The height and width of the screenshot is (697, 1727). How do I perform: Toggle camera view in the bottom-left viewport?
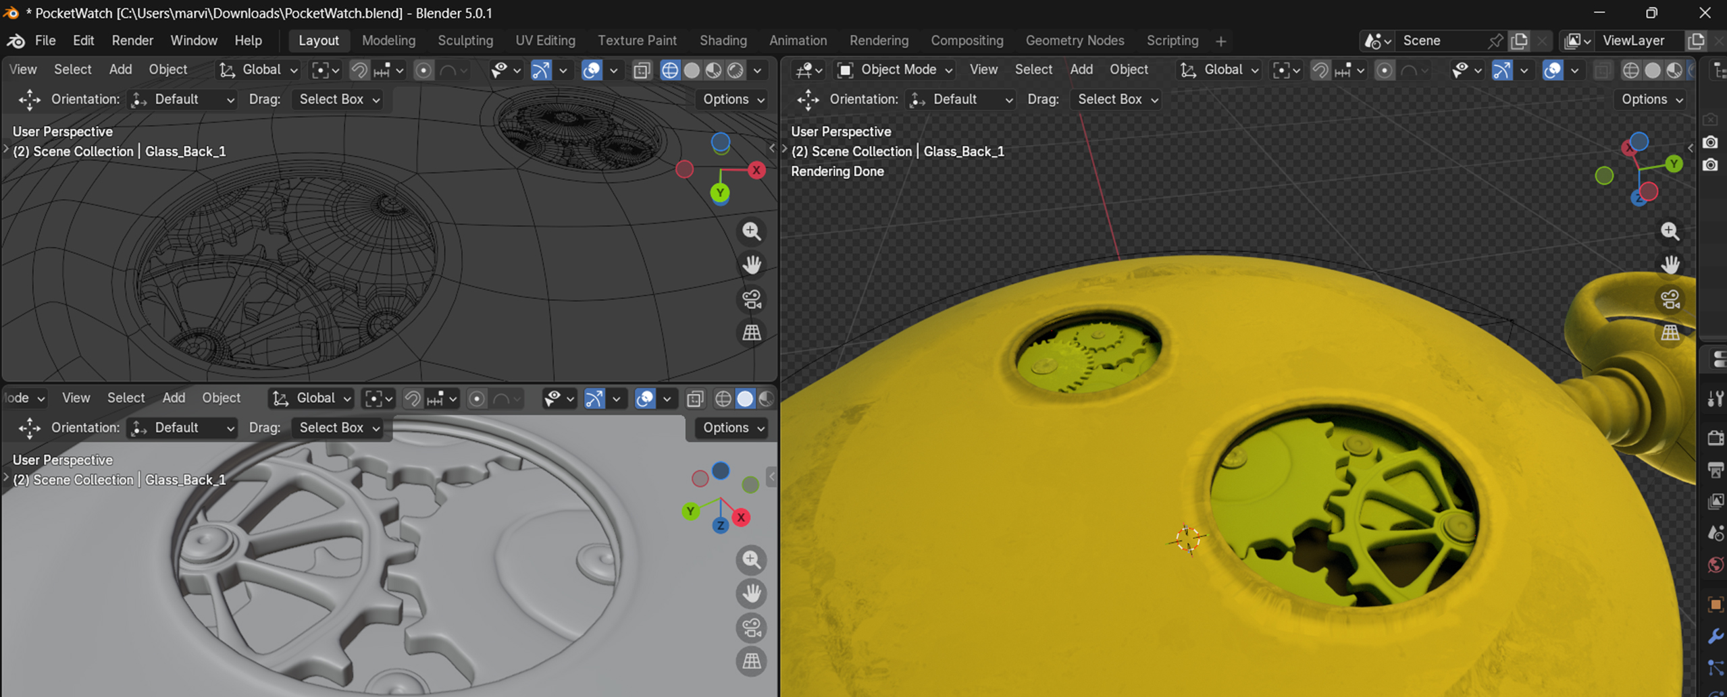click(x=752, y=628)
